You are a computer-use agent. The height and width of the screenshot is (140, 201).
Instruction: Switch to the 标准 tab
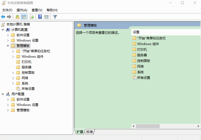point(90,132)
